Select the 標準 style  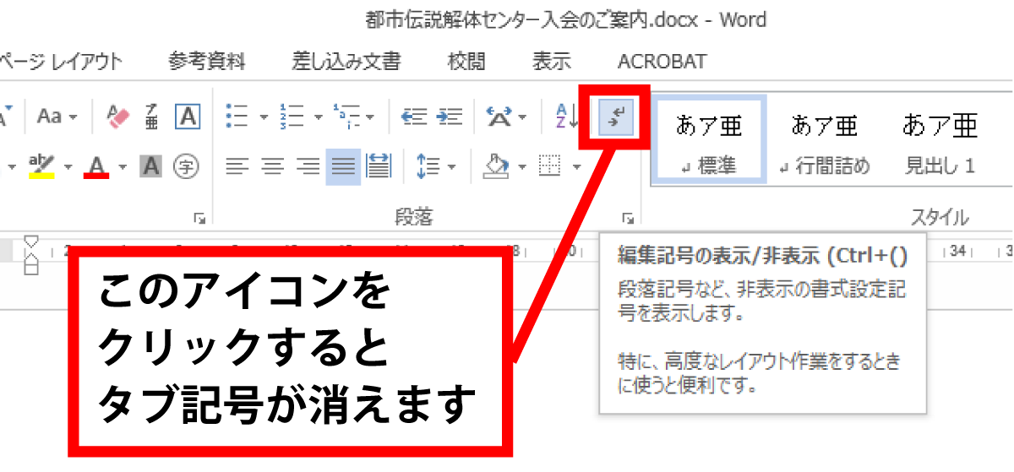(709, 140)
